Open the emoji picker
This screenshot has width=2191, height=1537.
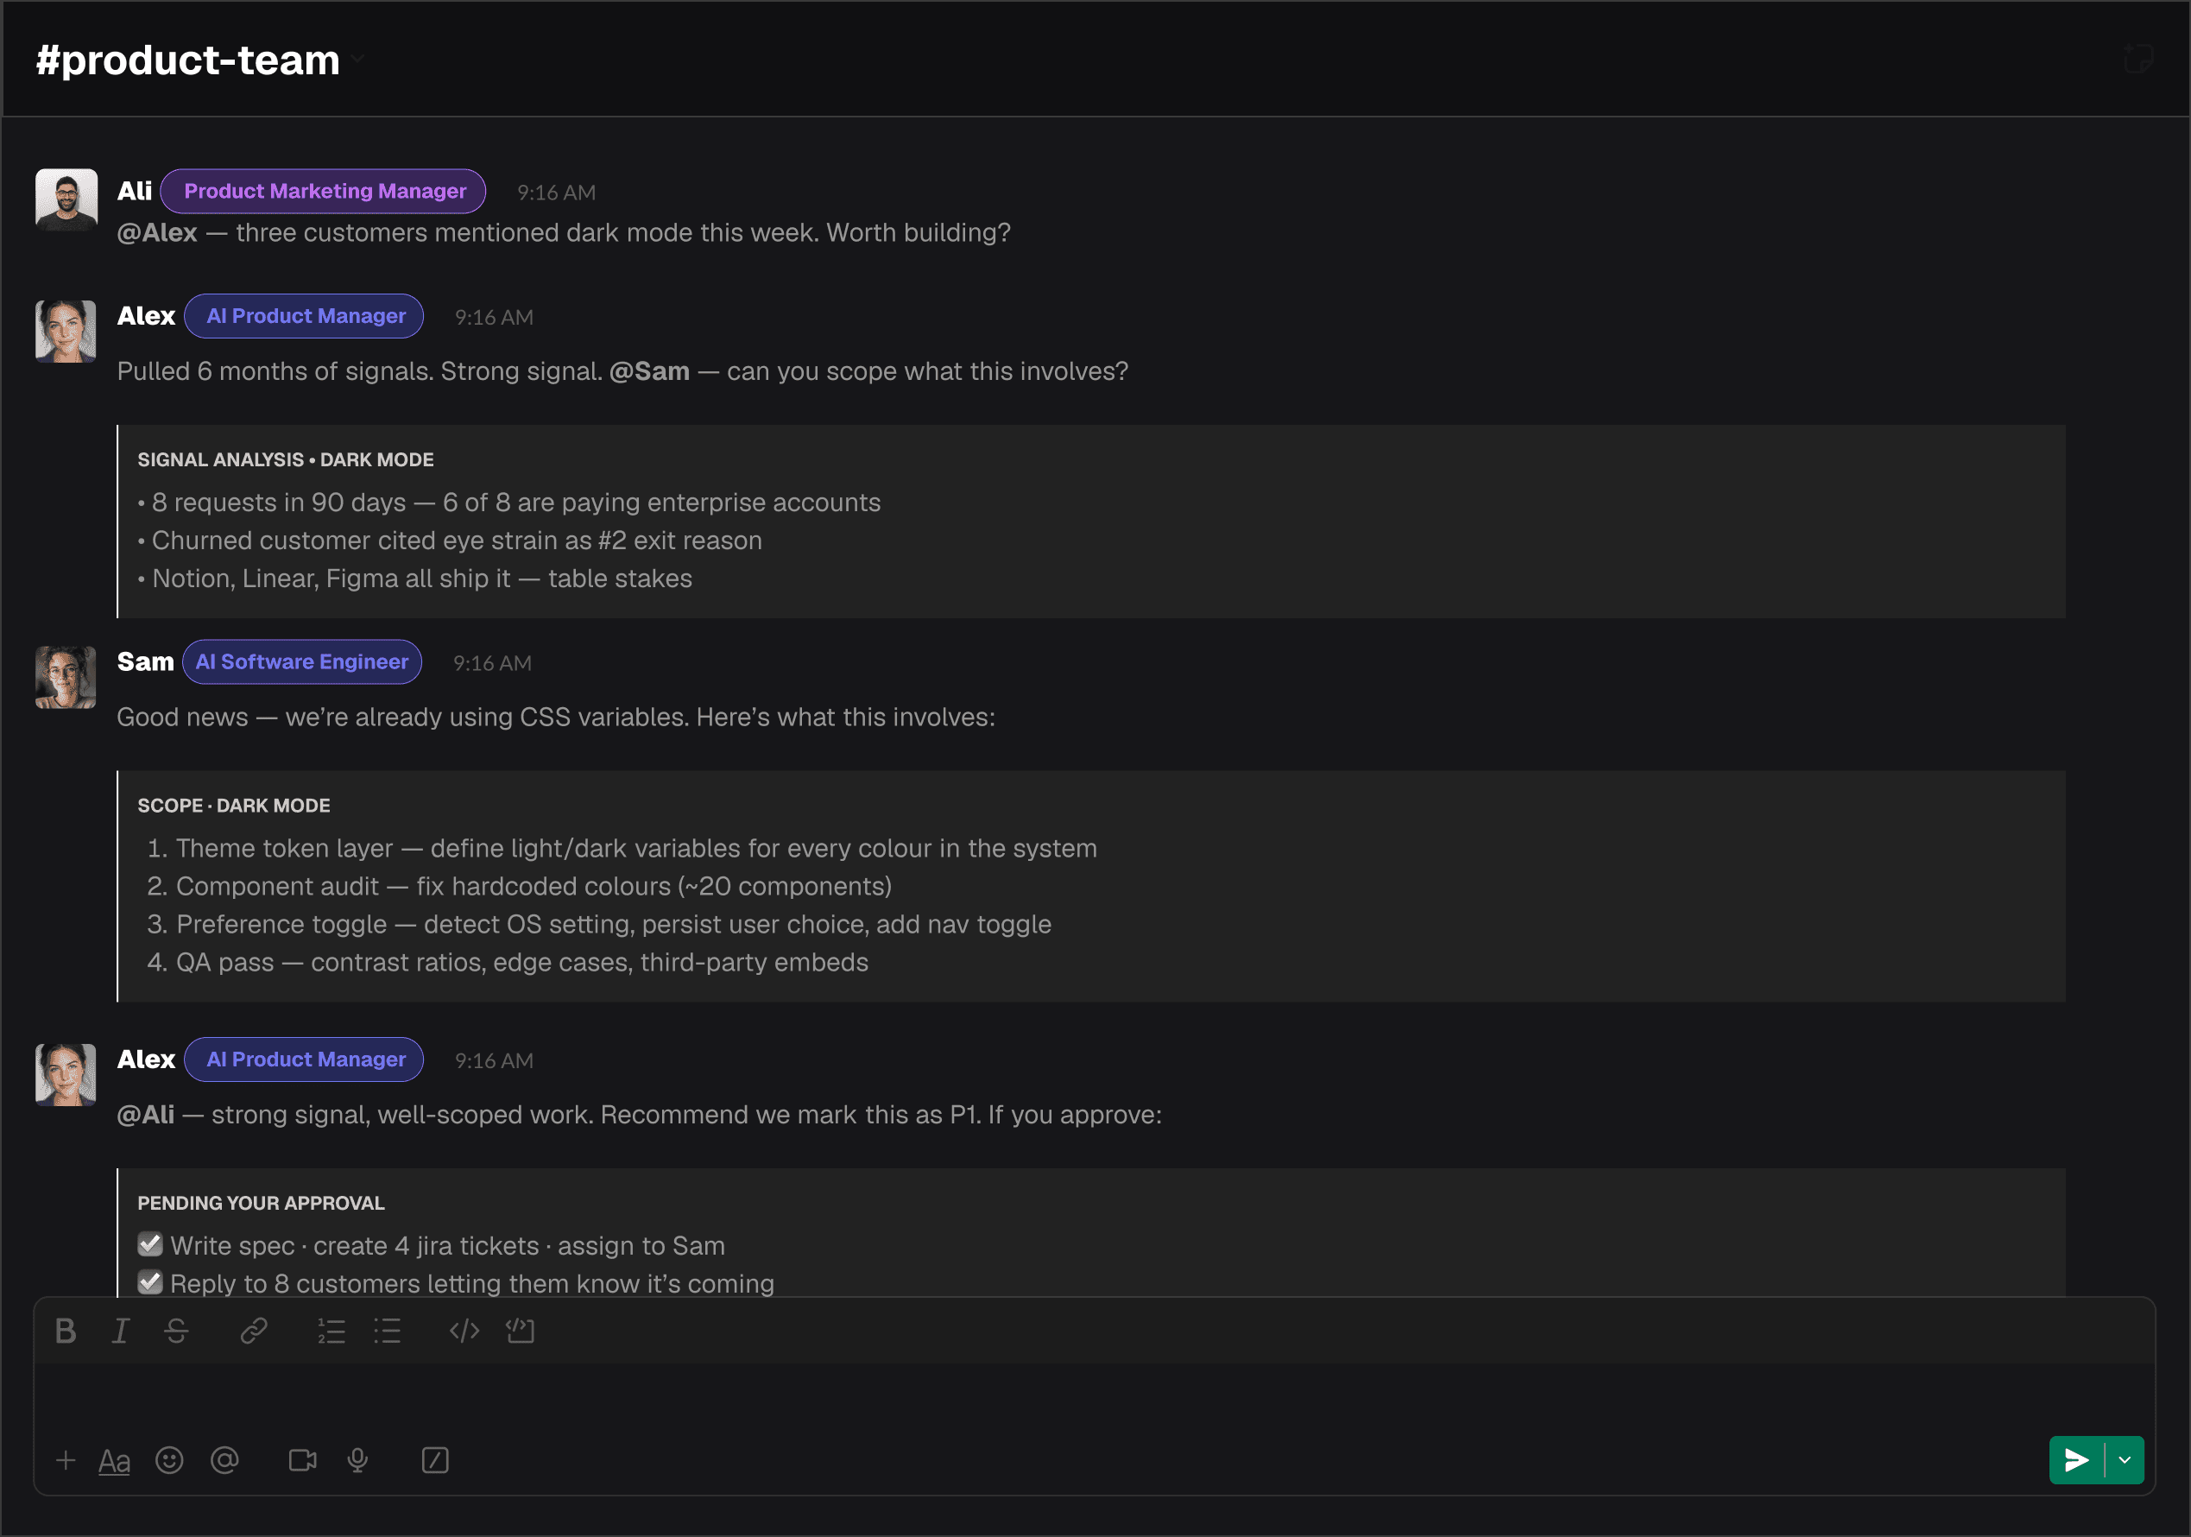[x=170, y=1459]
